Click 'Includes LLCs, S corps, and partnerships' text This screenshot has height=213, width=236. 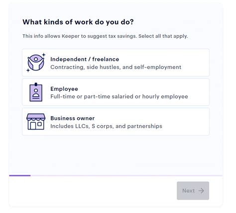[x=106, y=126]
